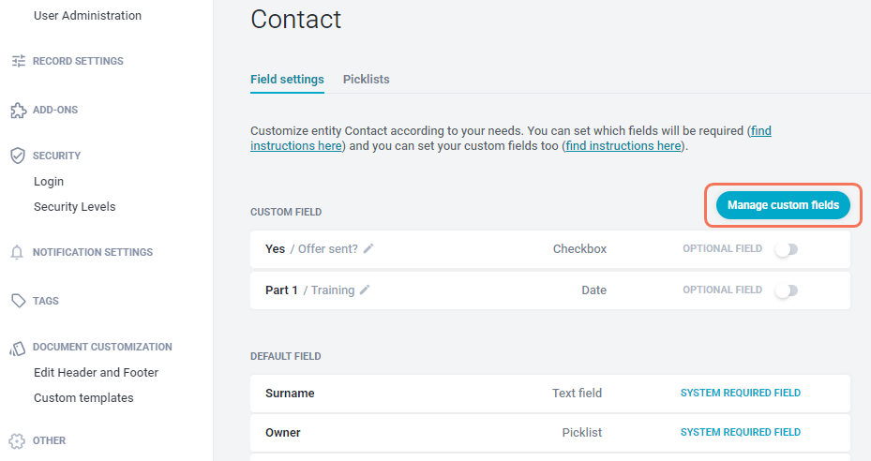
Task: Click the Other gear icon
Action: pyautogui.click(x=17, y=441)
